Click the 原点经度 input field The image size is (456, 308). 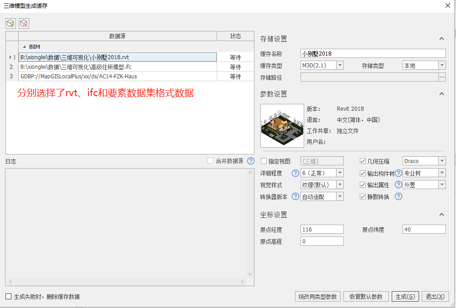(322, 229)
